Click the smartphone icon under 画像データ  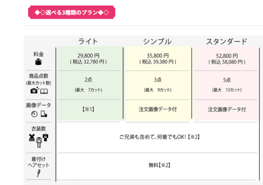click(x=43, y=114)
